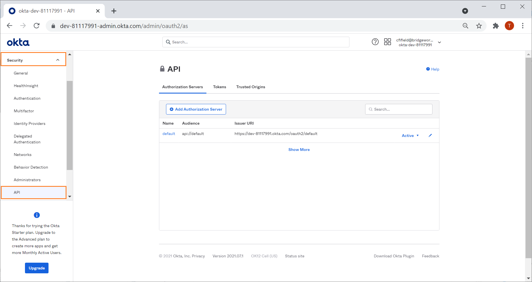Image resolution: width=532 pixels, height=282 pixels.
Task: Focus the authorization server search field
Action: pos(399,109)
